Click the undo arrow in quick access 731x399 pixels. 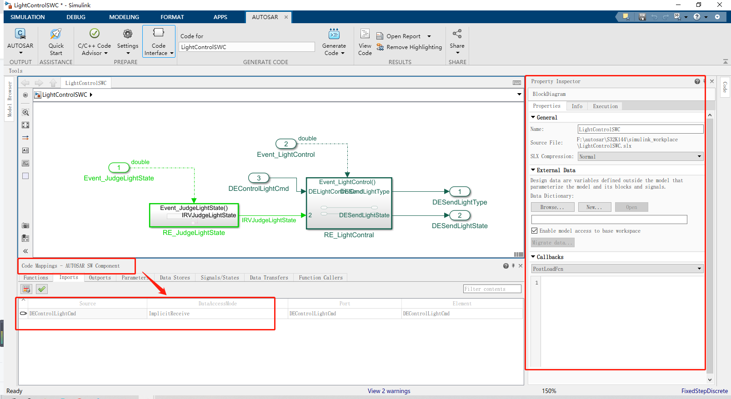pyautogui.click(x=654, y=17)
